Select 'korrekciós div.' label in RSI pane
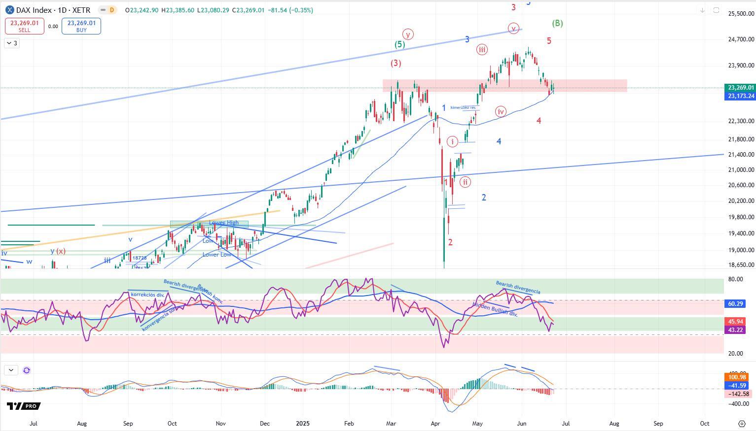 tap(147, 295)
